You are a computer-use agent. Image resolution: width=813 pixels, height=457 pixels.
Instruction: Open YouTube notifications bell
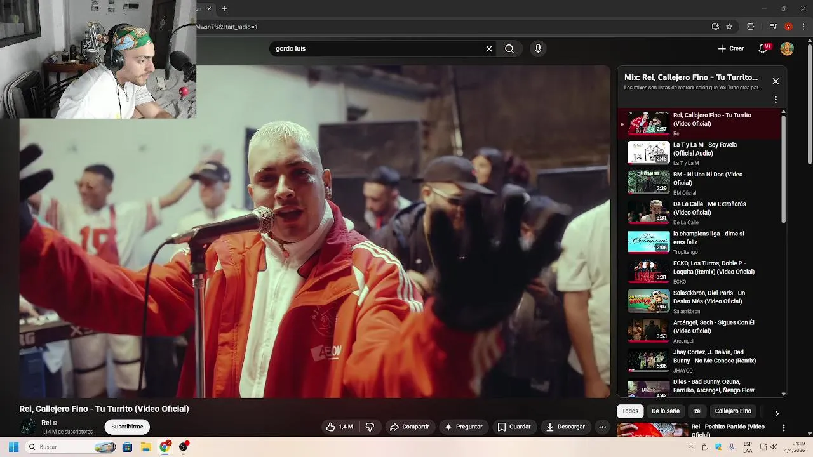(763, 48)
